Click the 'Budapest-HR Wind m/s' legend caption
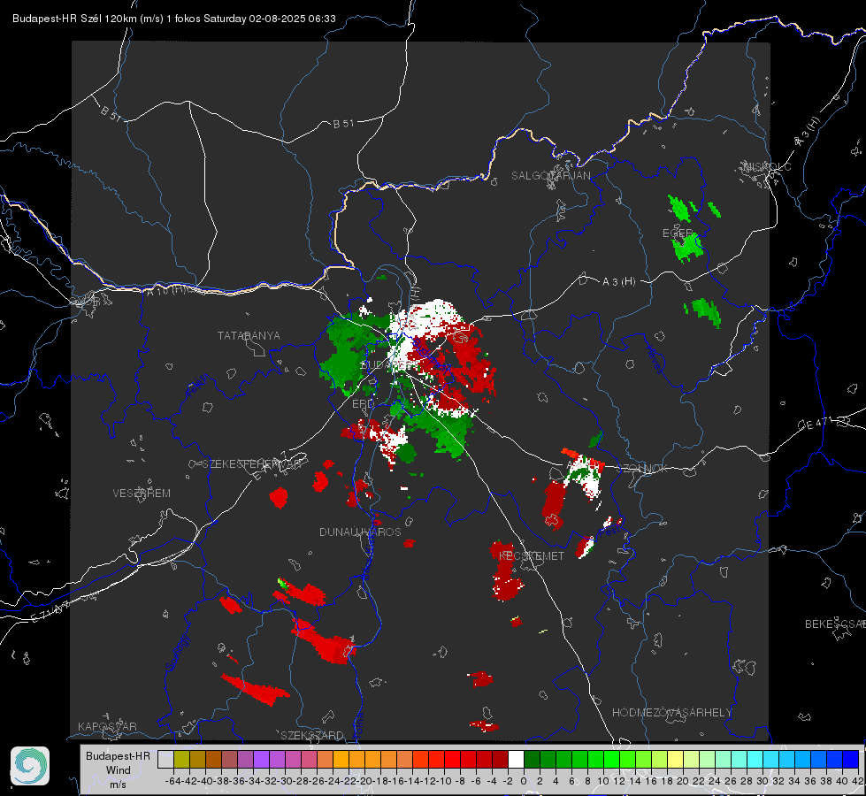This screenshot has height=796, width=866. click(x=119, y=770)
